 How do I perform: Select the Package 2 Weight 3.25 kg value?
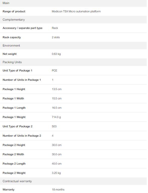point(56,173)
